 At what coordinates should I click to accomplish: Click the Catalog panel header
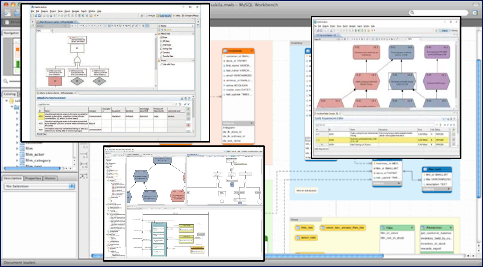click(10, 94)
